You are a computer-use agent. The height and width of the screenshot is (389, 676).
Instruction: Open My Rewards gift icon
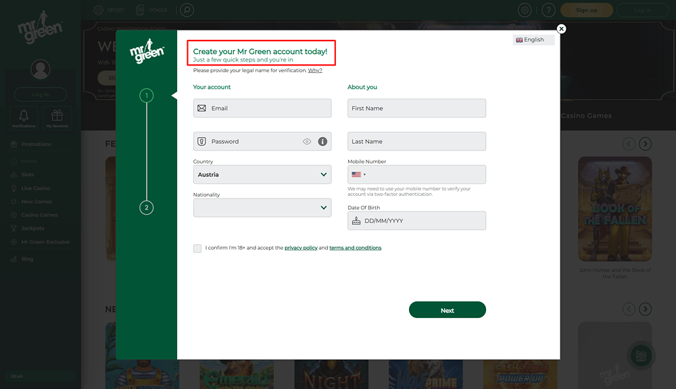point(57,118)
